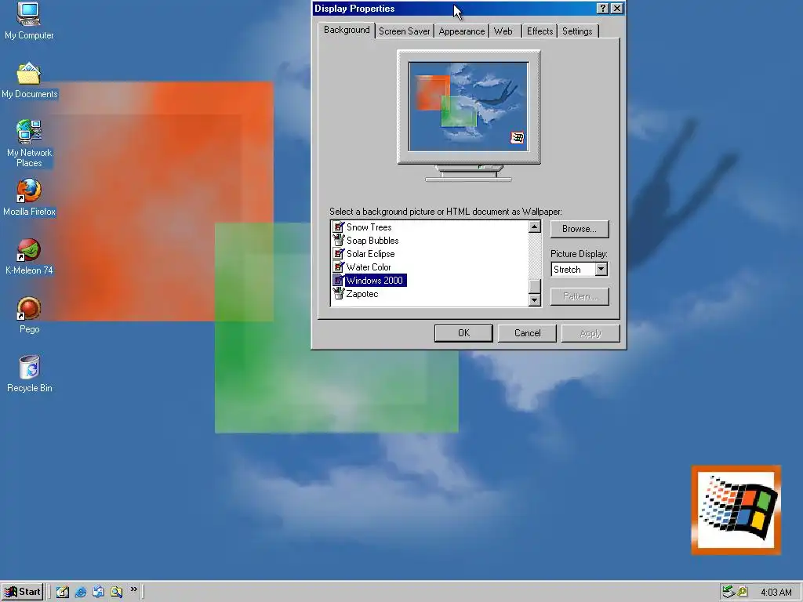The width and height of the screenshot is (803, 602).
Task: Switch to the Appearance tab
Action: pyautogui.click(x=461, y=31)
